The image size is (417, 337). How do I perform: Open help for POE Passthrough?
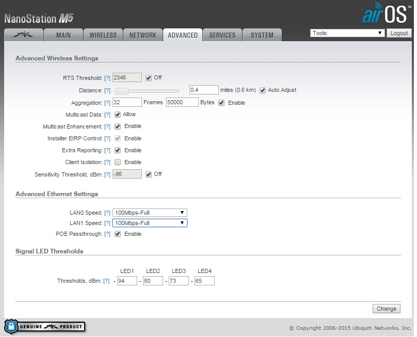coord(107,234)
